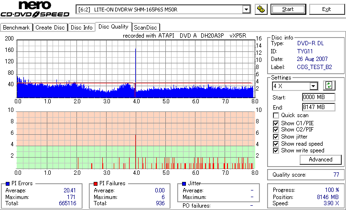Click the Speed value 3.90 X
346x210 pixels.
(331, 203)
